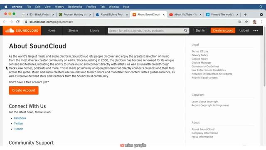Open a new tab with the plus icon
This screenshot has width=266, height=150.
point(245,15)
